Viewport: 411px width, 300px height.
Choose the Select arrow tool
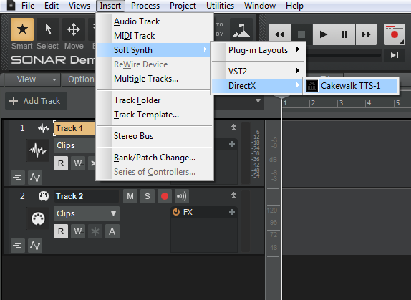click(48, 29)
